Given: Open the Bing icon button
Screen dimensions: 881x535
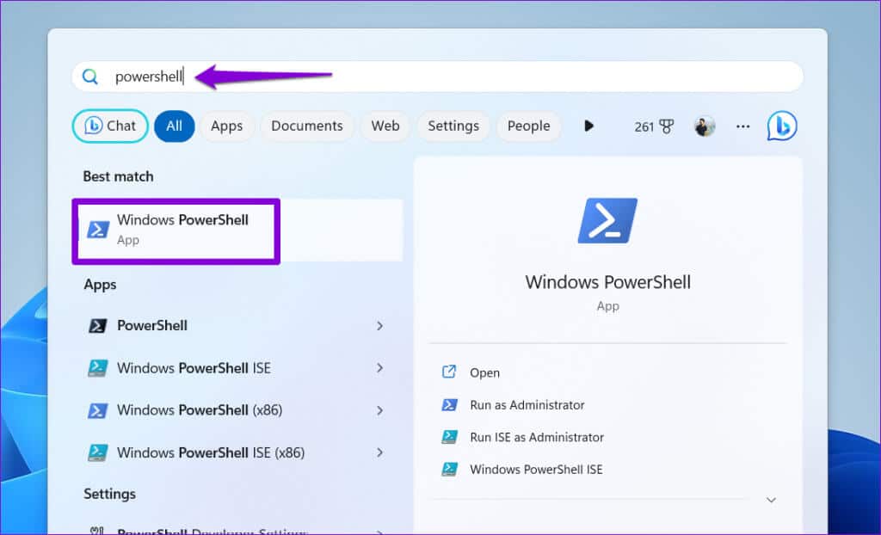Looking at the screenshot, I should 782,126.
